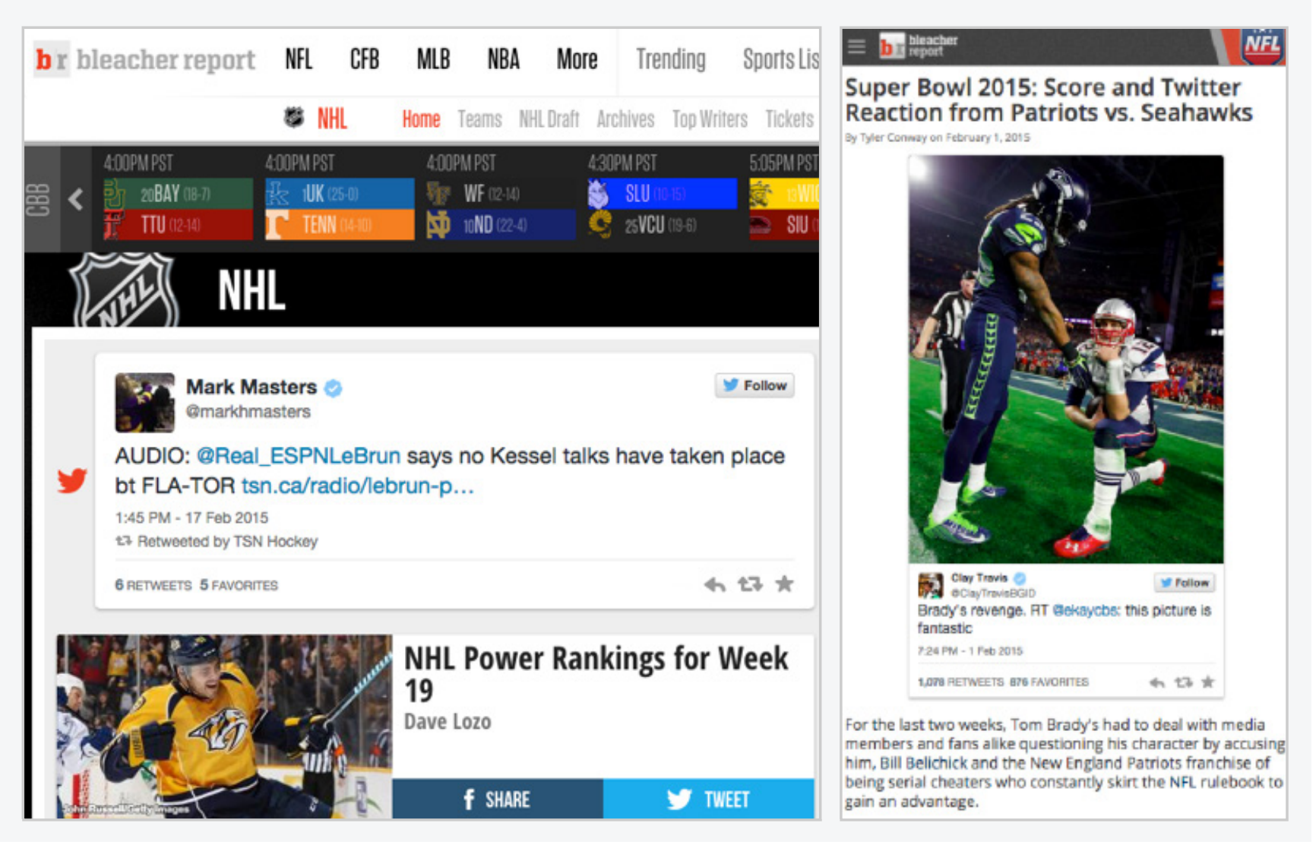The width and height of the screenshot is (1316, 848).
Task: Open the tsn.ca/radio/lebrun link in tweet
Action: (x=359, y=487)
